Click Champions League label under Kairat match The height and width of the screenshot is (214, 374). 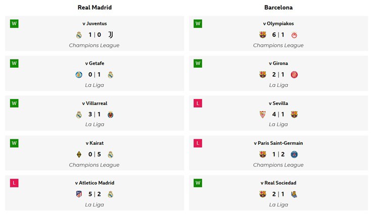click(x=95, y=165)
